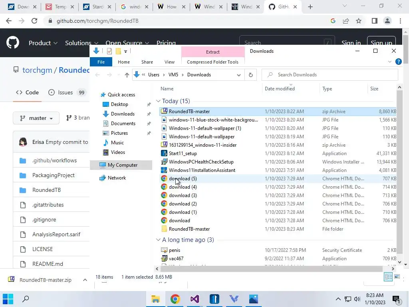This screenshot has width=409, height=307.
Task: Open Chrome side panel icon
Action: pos(375,21)
